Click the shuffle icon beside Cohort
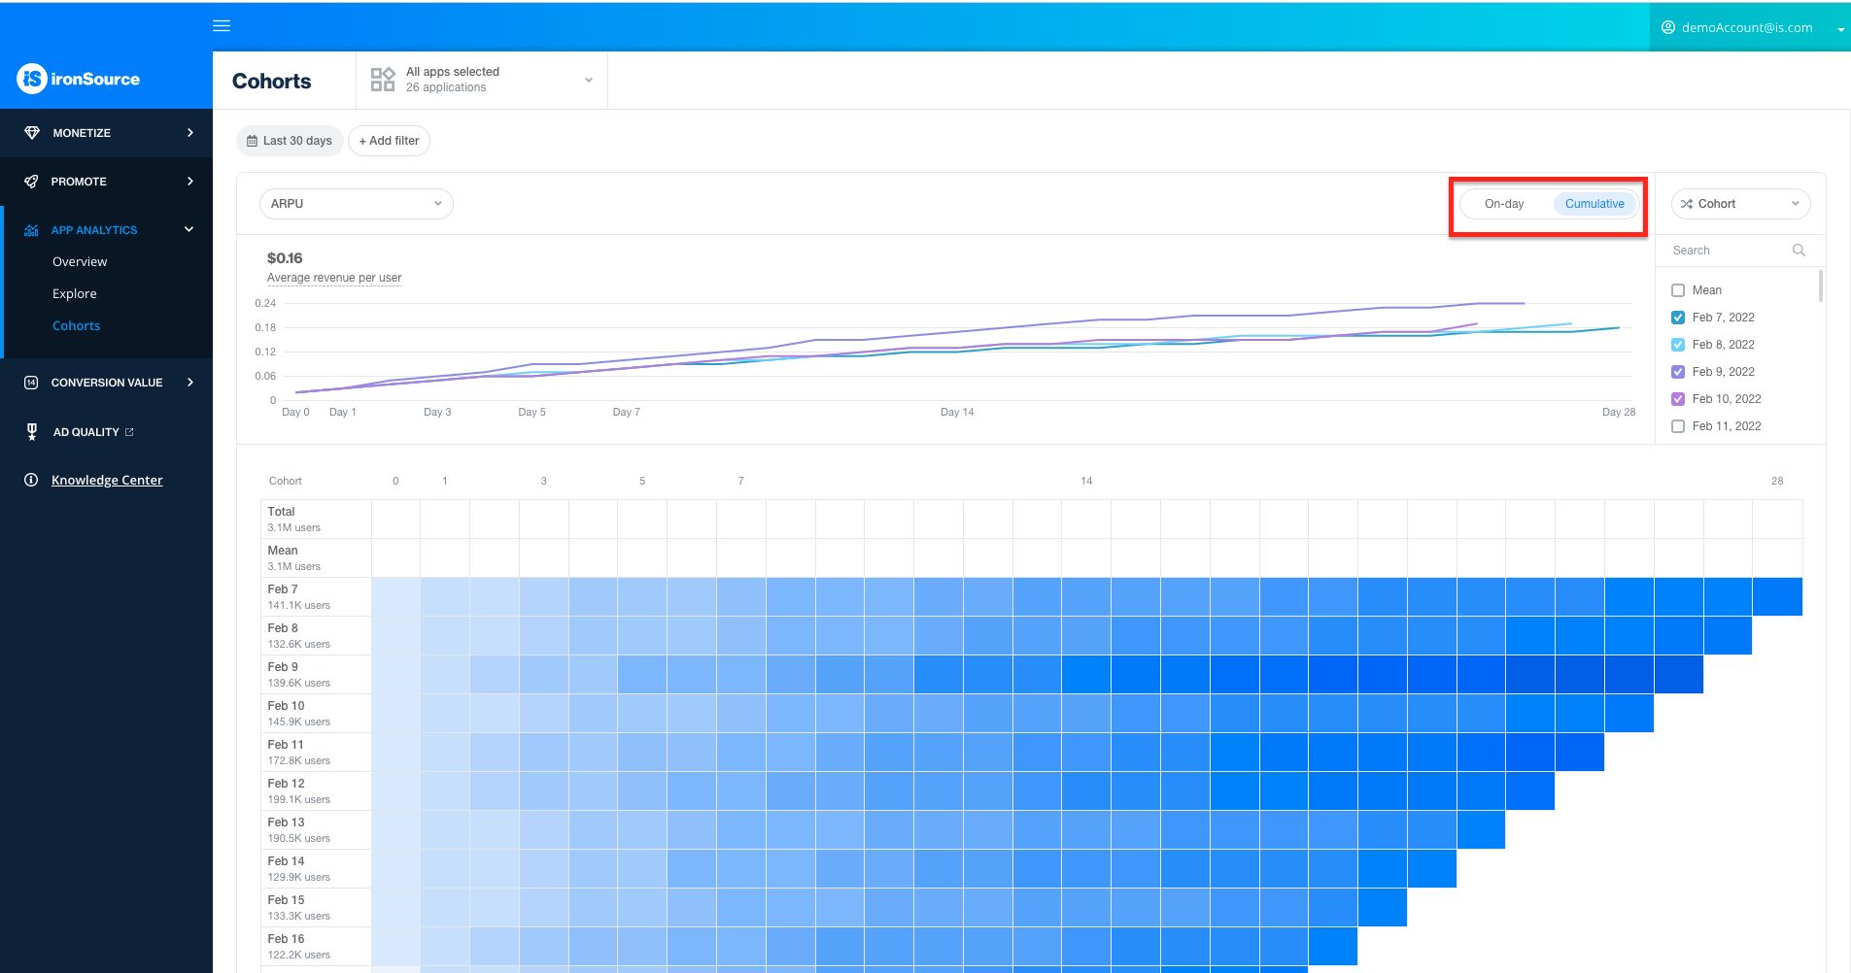 [x=1687, y=204]
